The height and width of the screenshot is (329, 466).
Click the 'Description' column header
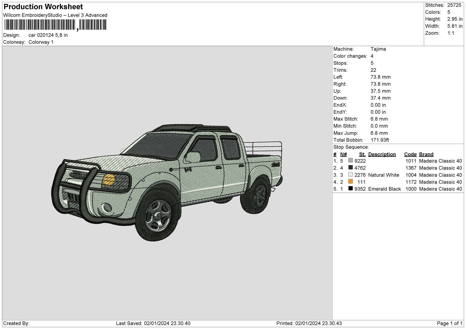[382, 154]
